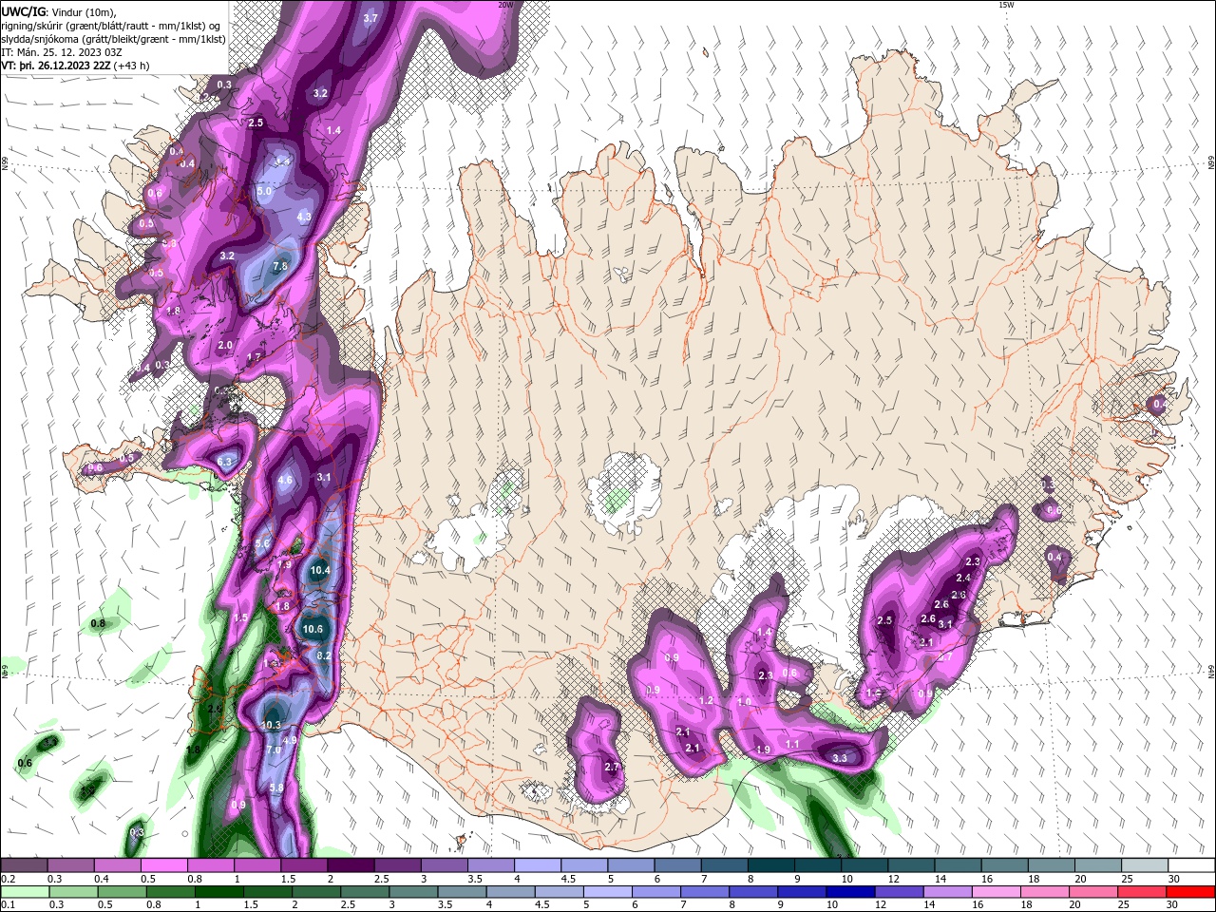Click the 20W longitude label
Image resolution: width=1216 pixels, height=912 pixels.
(505, 5)
